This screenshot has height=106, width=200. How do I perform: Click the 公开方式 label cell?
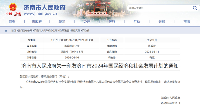[x=112, y=40]
